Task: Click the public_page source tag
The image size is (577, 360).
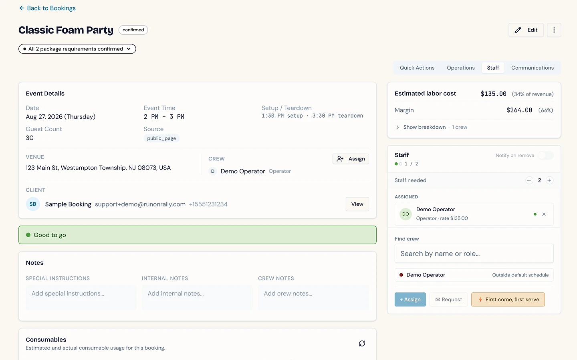Action: [161, 138]
